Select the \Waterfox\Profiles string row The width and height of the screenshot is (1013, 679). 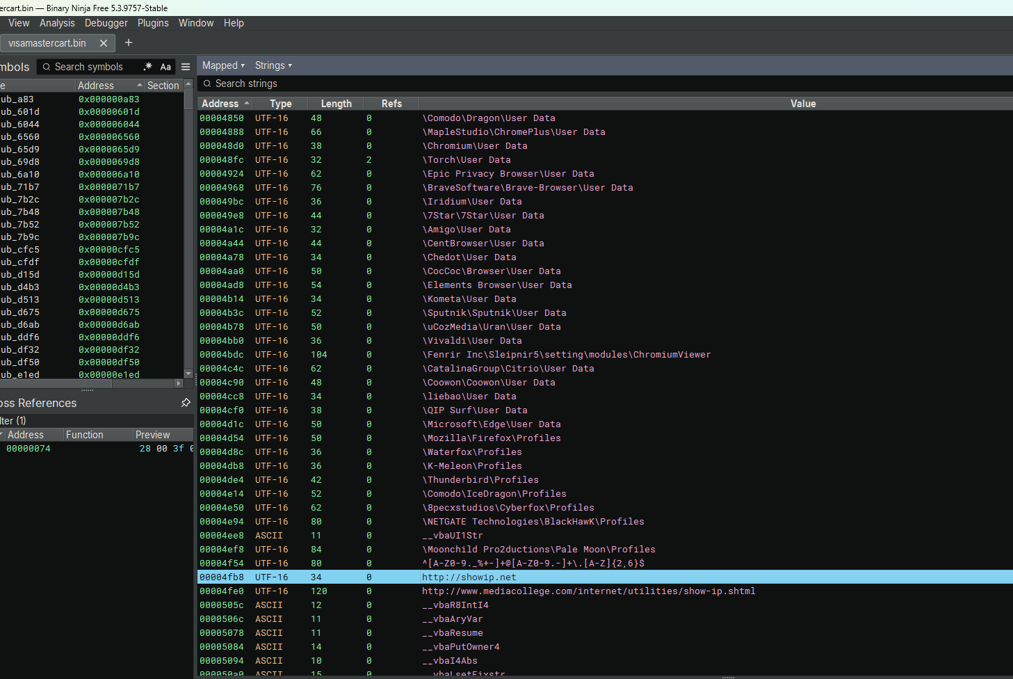tap(605, 452)
